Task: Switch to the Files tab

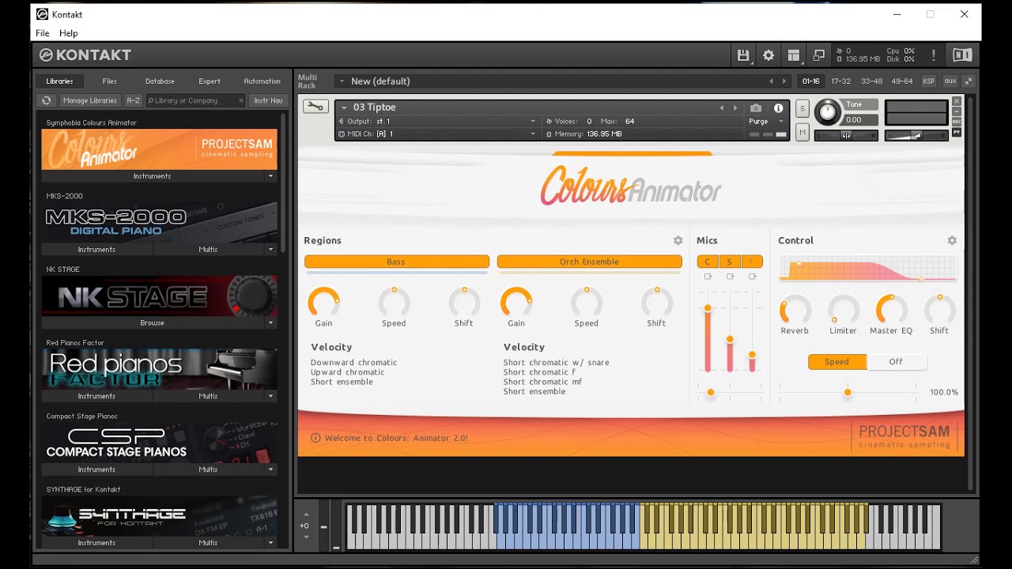Action: tap(109, 81)
